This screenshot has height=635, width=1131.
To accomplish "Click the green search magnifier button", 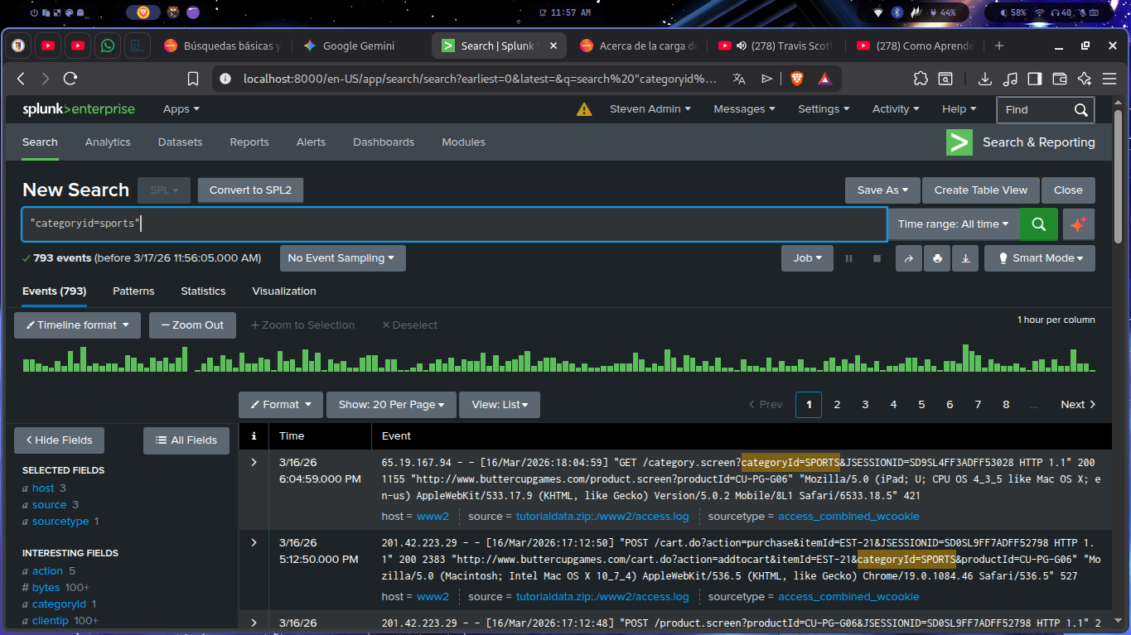I will click(x=1038, y=224).
